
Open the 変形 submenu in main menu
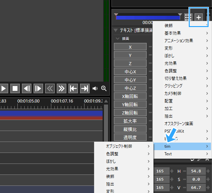point(182,48)
